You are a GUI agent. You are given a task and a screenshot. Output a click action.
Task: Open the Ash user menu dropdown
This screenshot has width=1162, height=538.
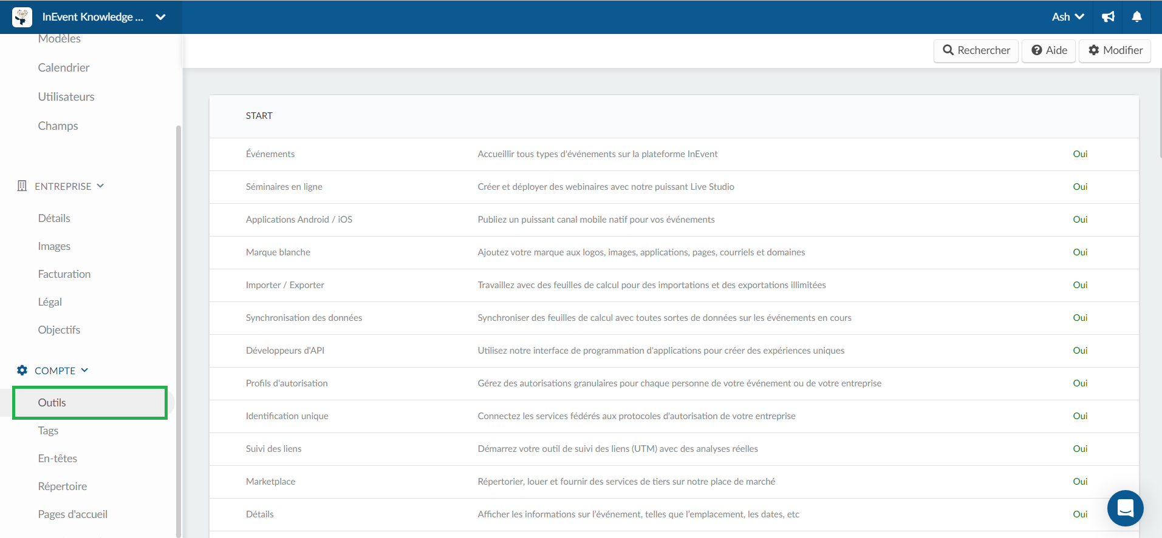tap(1068, 17)
